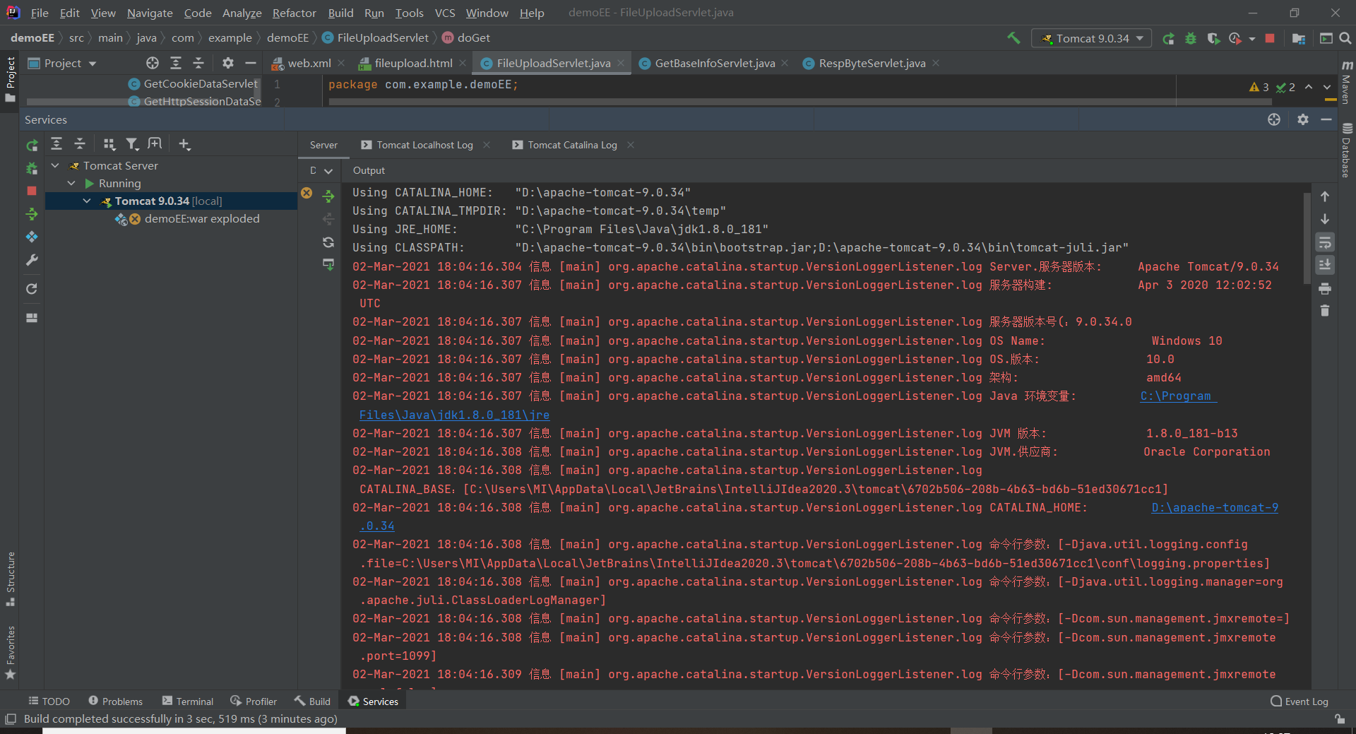This screenshot has height=734, width=1356.
Task: Toggle scroll to end of console
Action: click(x=1325, y=265)
